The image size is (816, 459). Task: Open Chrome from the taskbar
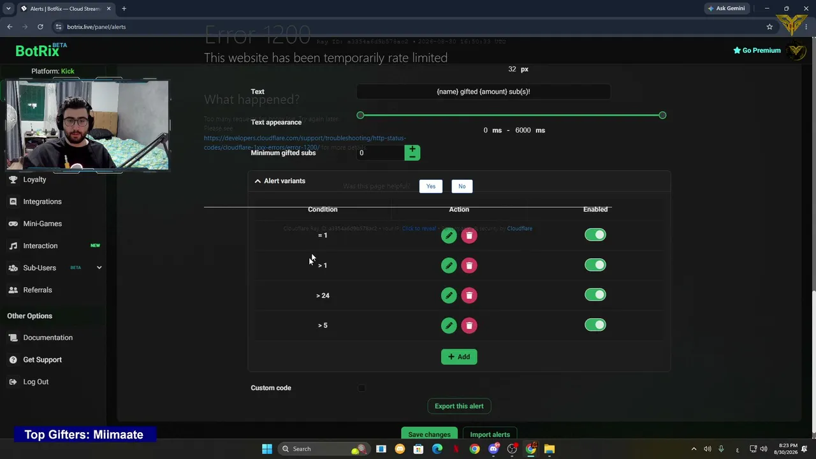tap(474, 449)
